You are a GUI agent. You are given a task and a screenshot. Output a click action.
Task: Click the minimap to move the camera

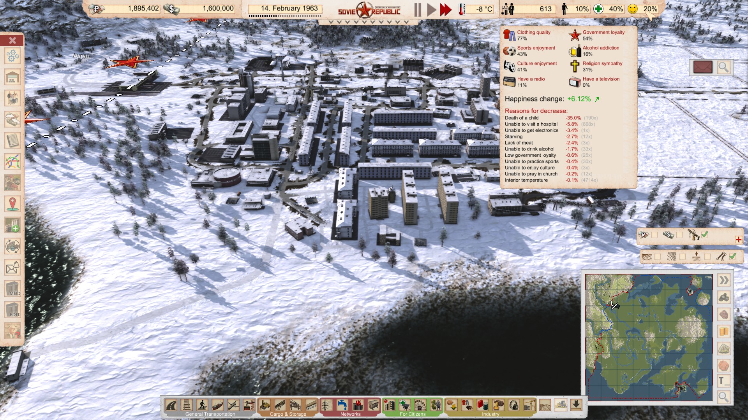[649, 337]
